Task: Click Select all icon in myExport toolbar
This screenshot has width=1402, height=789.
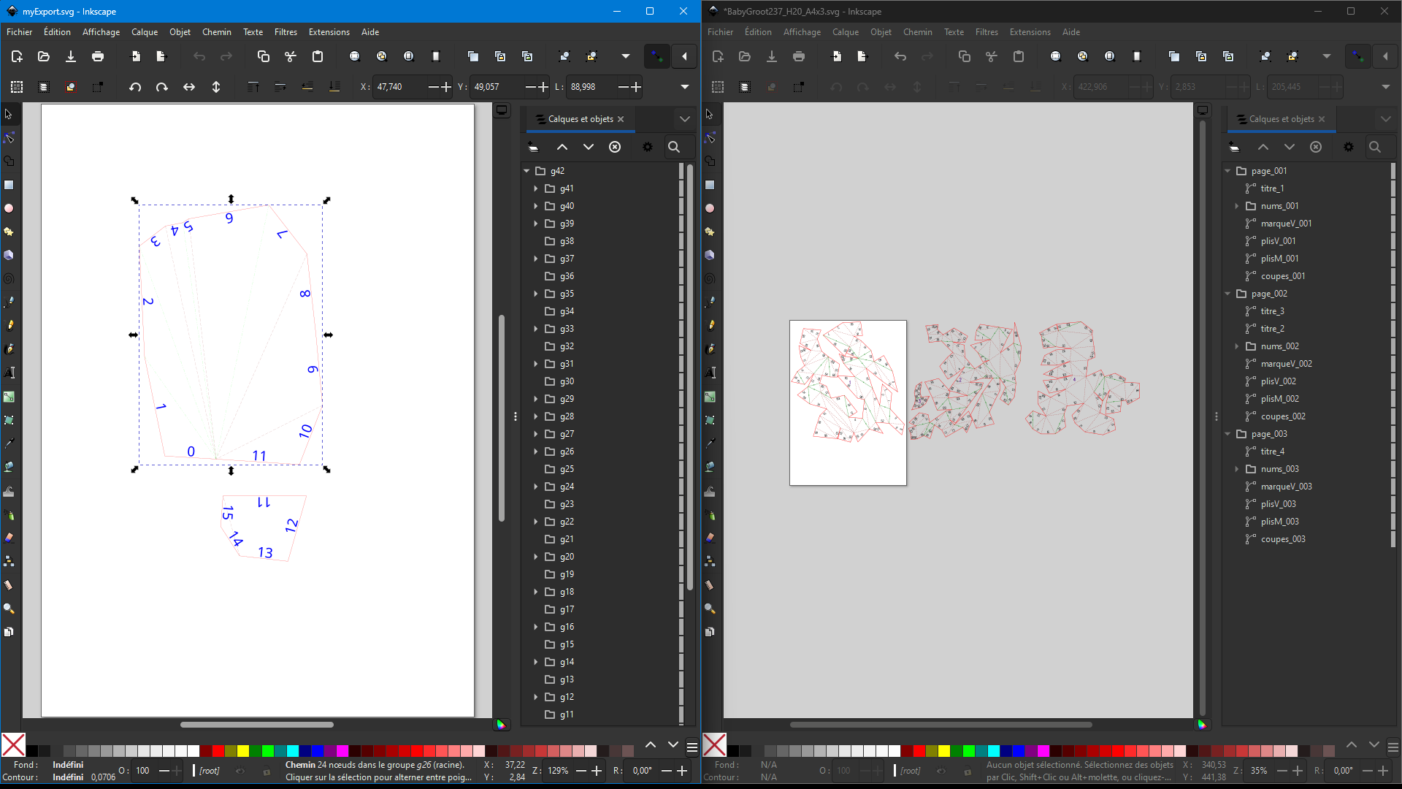Action: point(17,87)
